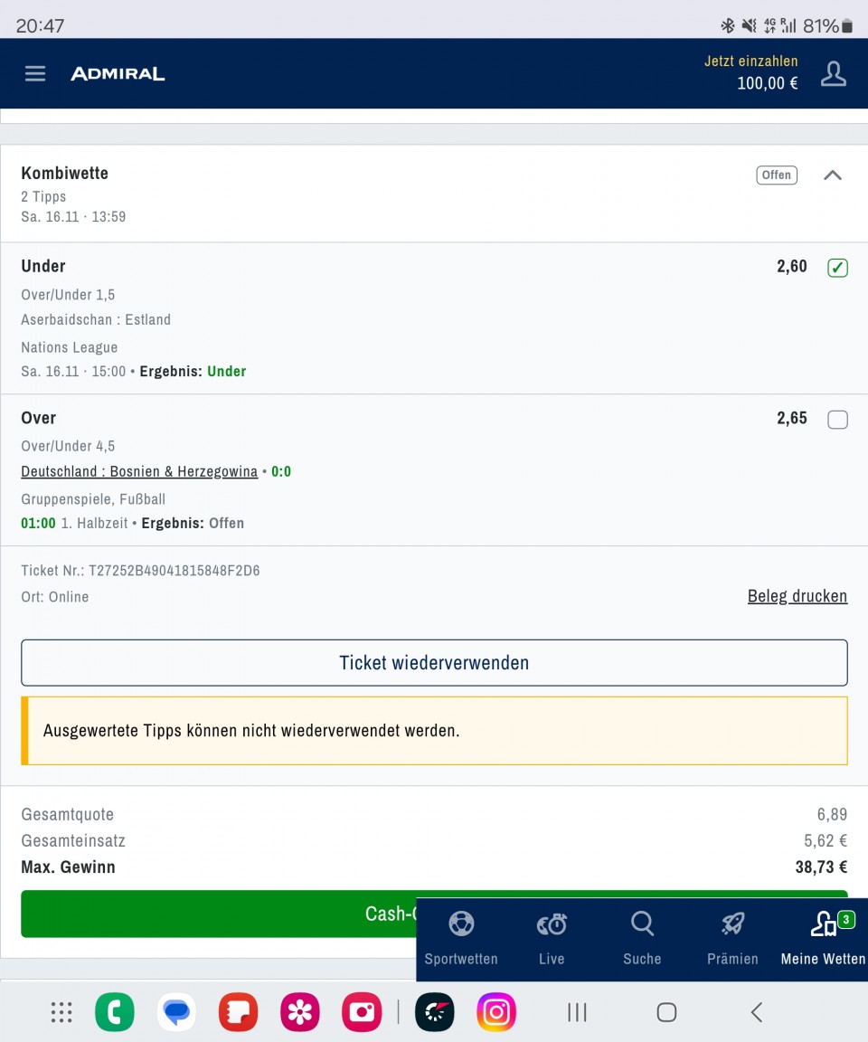Screen dimensions: 868x1042
Task: Toggle the checkbox for the Over tip
Action: 837,420
